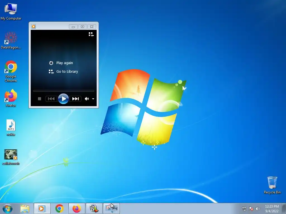The height and width of the screenshot is (214, 286).
Task: Open Windows Explorer from the taskbar
Action: pyautogui.click(x=25, y=208)
